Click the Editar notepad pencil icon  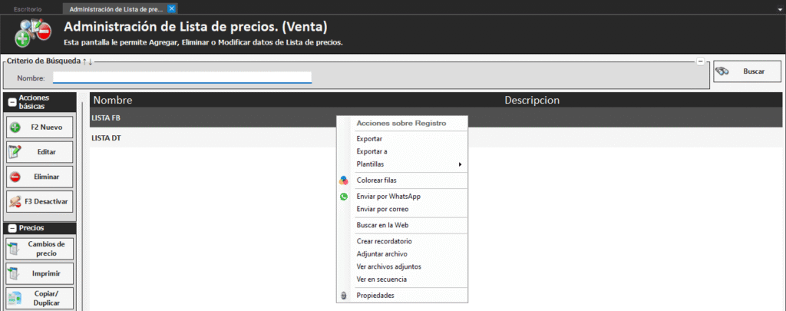click(x=15, y=152)
